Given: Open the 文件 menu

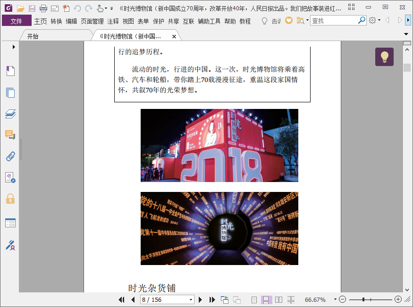Looking at the screenshot, I should 17,21.
